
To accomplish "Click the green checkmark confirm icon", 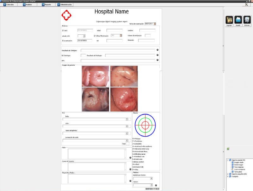I will (228, 149).
